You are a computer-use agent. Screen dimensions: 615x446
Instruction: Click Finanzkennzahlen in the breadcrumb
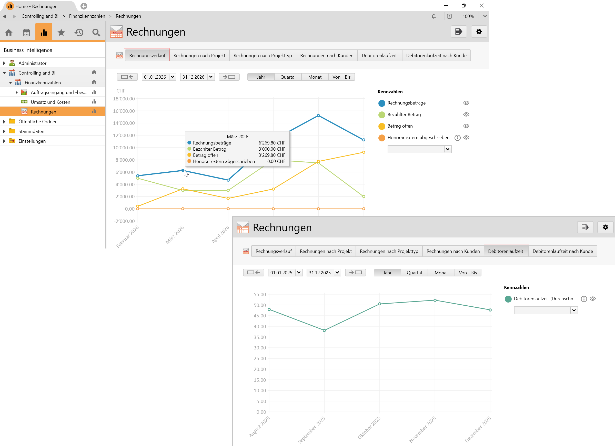(x=87, y=16)
